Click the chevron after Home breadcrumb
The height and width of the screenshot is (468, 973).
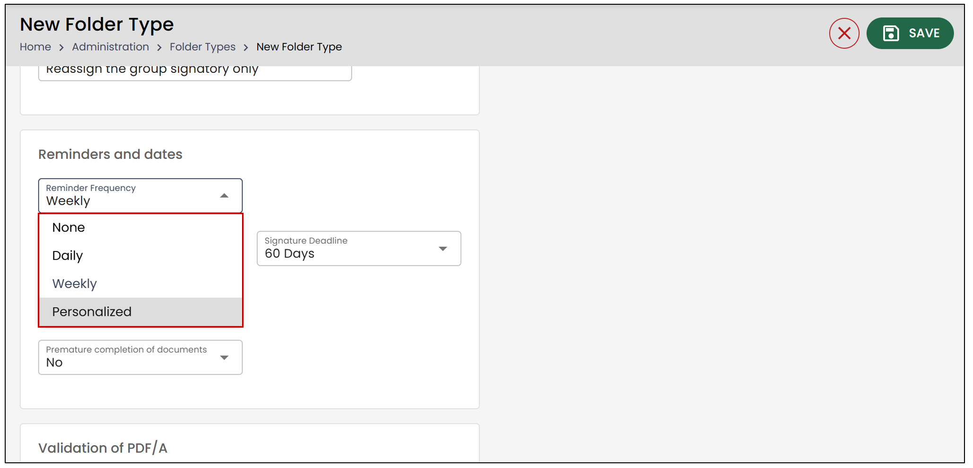pyautogui.click(x=61, y=47)
